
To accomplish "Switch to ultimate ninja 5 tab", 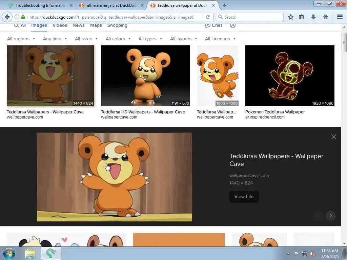I will (x=111, y=5).
